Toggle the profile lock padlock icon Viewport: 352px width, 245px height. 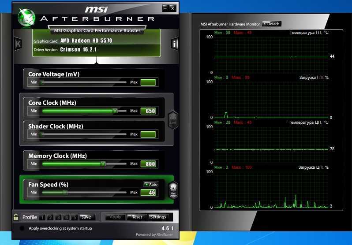[x=16, y=217]
